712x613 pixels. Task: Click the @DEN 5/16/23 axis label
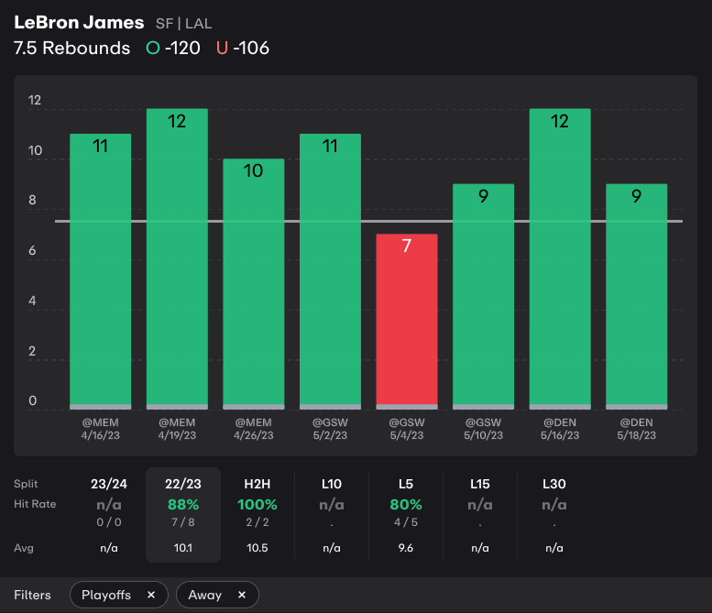point(560,429)
